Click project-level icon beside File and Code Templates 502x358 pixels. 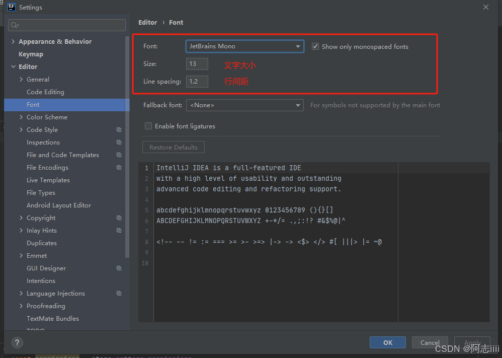pyautogui.click(x=119, y=155)
